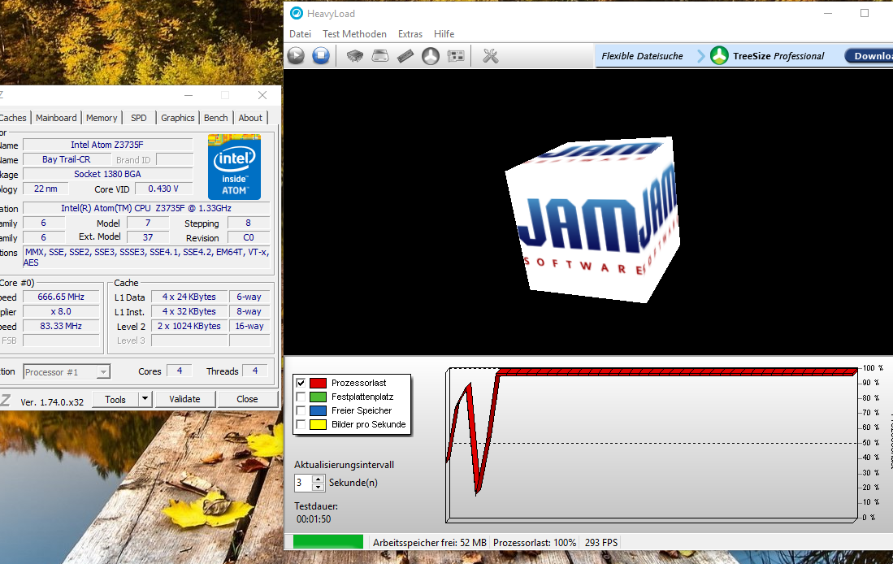
Task: Open the Datei menu
Action: [x=300, y=34]
